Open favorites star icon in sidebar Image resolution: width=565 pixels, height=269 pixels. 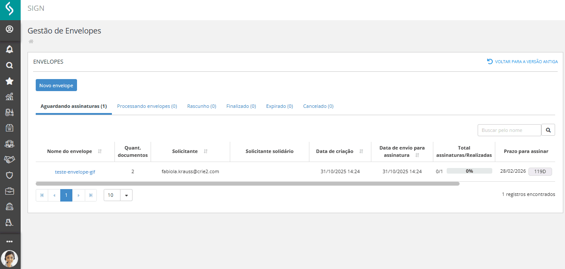pyautogui.click(x=9, y=81)
